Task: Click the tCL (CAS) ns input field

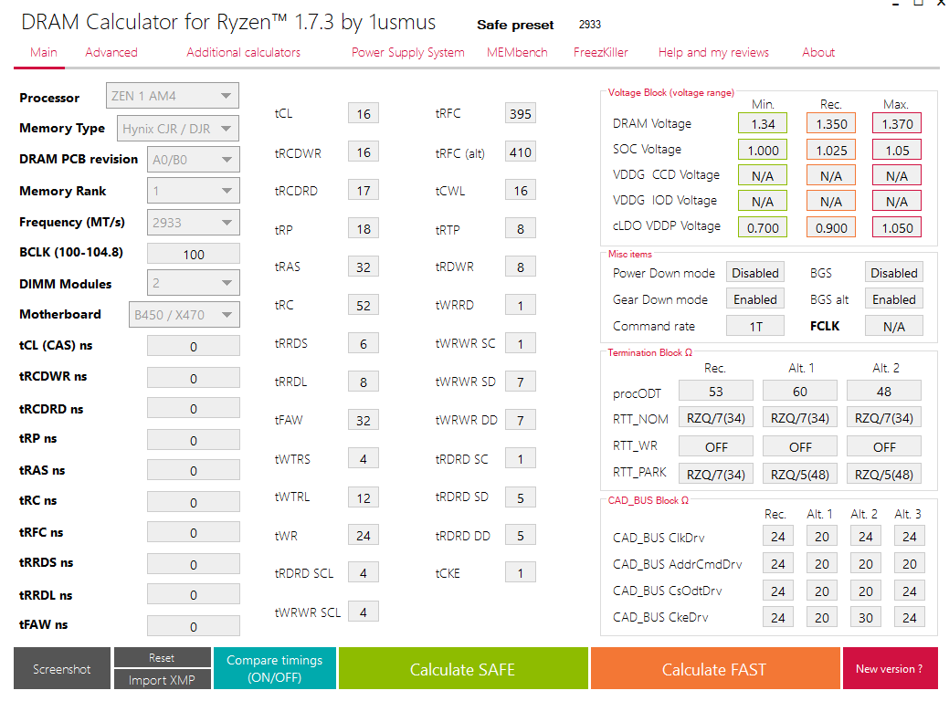Action: [x=193, y=346]
